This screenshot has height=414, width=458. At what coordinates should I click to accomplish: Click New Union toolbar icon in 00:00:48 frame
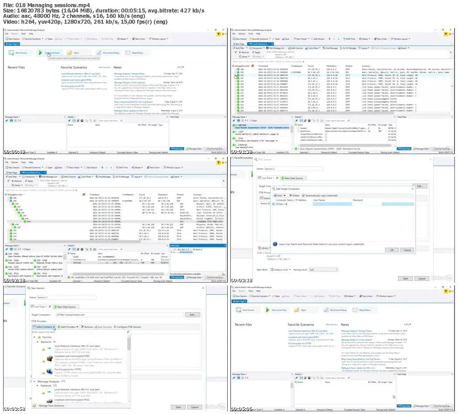pos(134,39)
